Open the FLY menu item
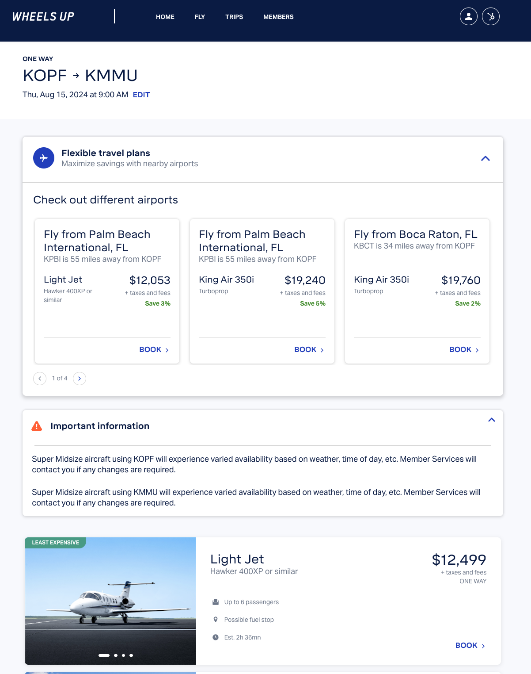The image size is (531, 674). click(x=200, y=17)
